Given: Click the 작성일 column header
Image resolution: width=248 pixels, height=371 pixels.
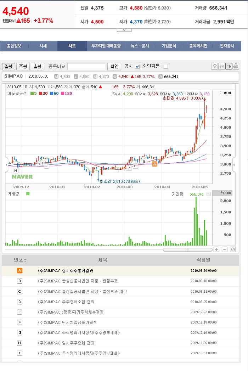Looking at the screenshot, I should (x=203, y=260).
